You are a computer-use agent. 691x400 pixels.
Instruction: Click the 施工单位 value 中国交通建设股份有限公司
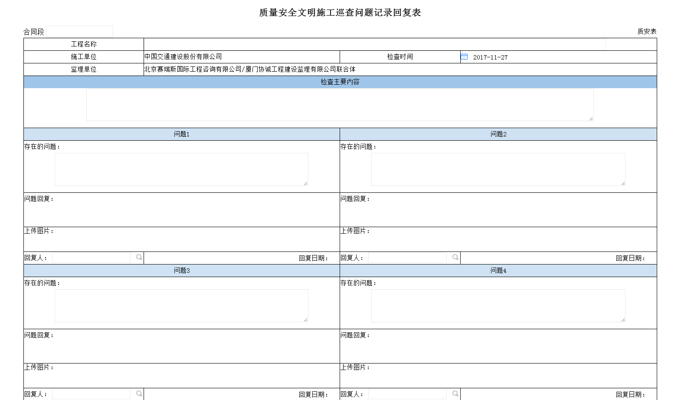point(183,57)
